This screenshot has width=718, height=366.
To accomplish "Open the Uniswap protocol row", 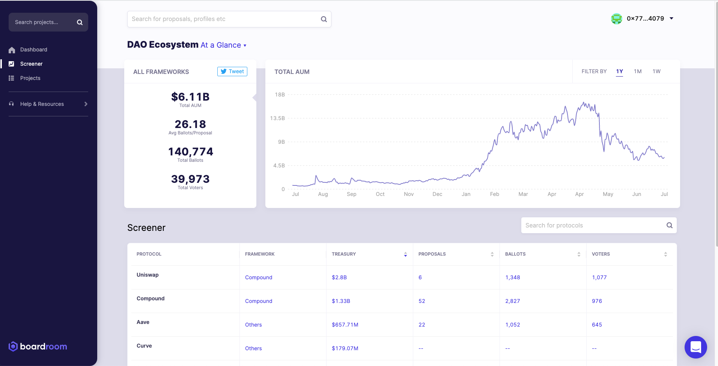I will click(148, 275).
